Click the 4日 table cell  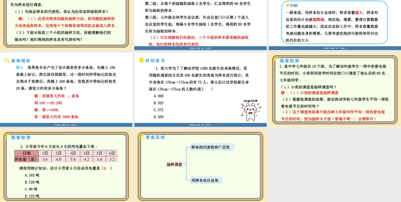coord(87,153)
